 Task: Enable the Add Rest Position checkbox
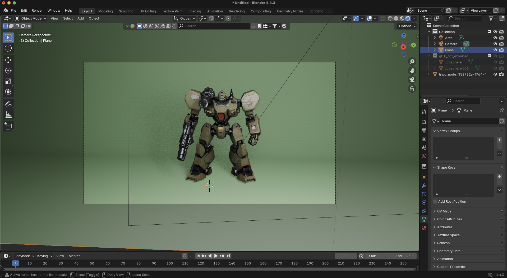[x=435, y=202]
